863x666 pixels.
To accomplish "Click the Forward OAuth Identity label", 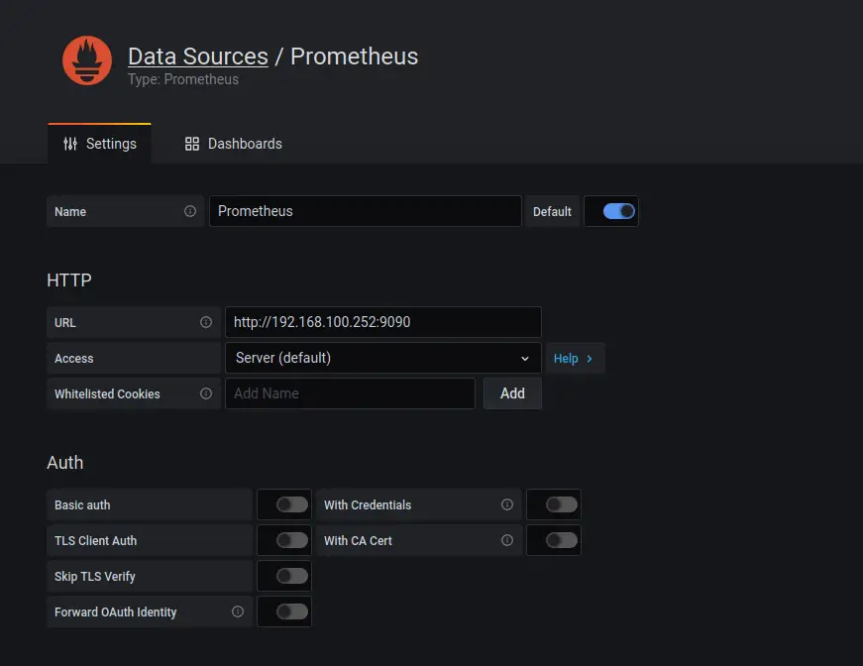I will 116,612.
